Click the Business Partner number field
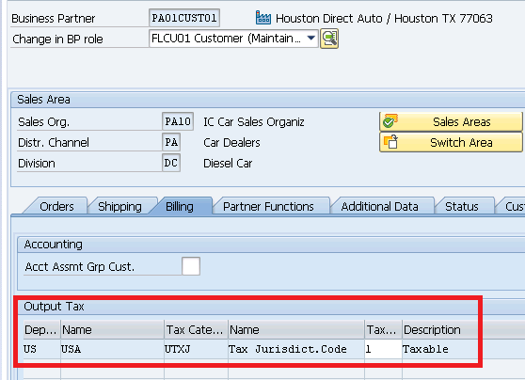The width and height of the screenshot is (525, 380). click(x=184, y=18)
